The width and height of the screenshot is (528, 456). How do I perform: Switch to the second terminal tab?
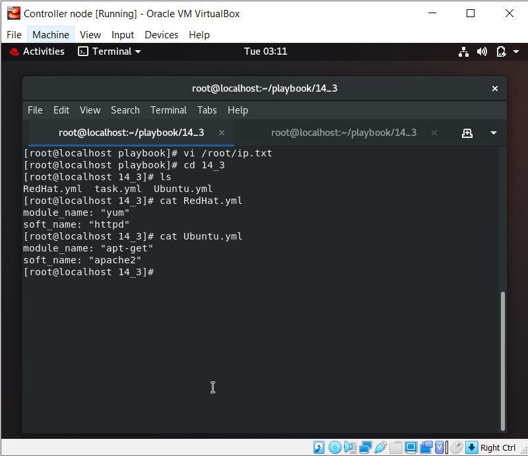pos(343,133)
